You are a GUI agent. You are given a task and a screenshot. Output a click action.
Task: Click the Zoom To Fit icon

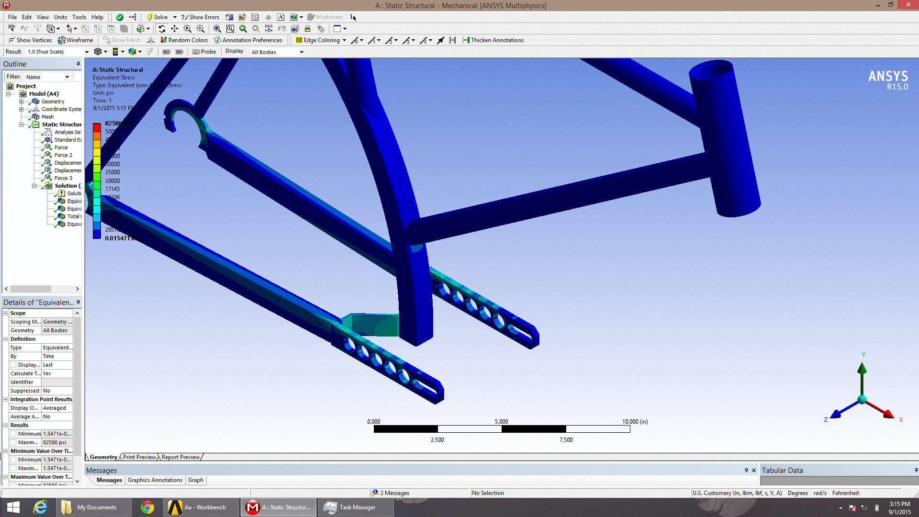[x=217, y=29]
